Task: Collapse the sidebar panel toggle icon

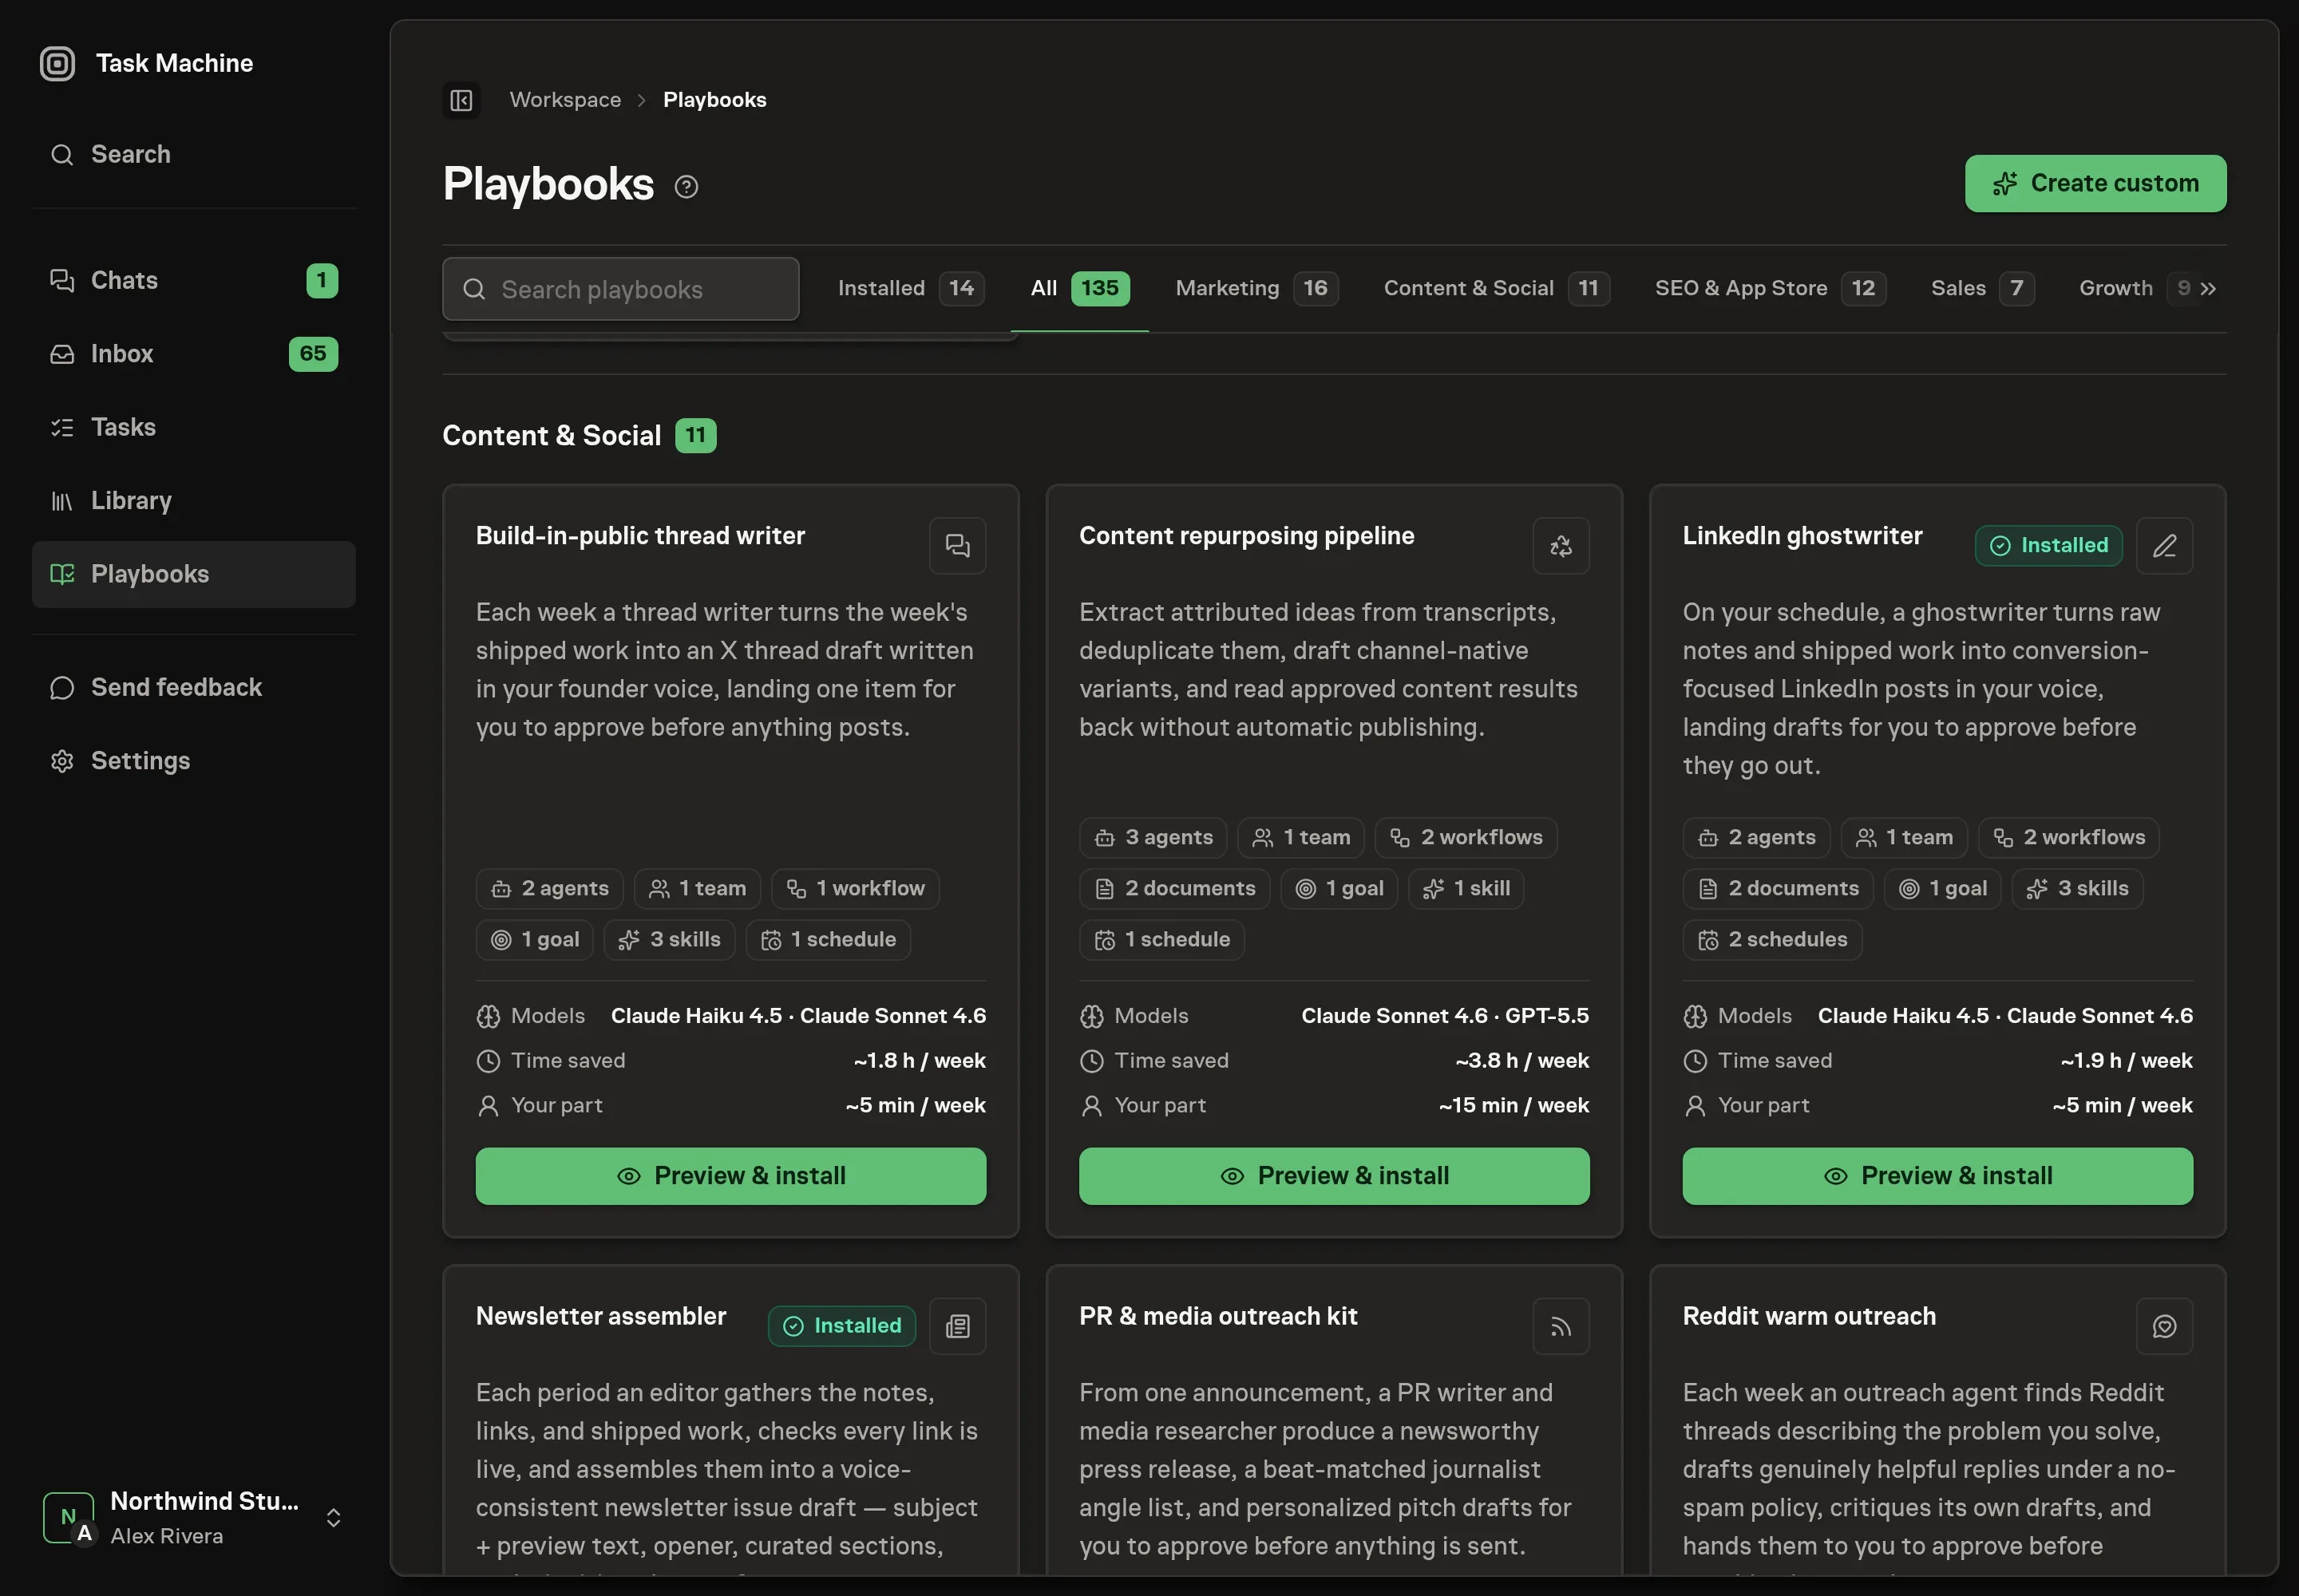Action: point(461,100)
